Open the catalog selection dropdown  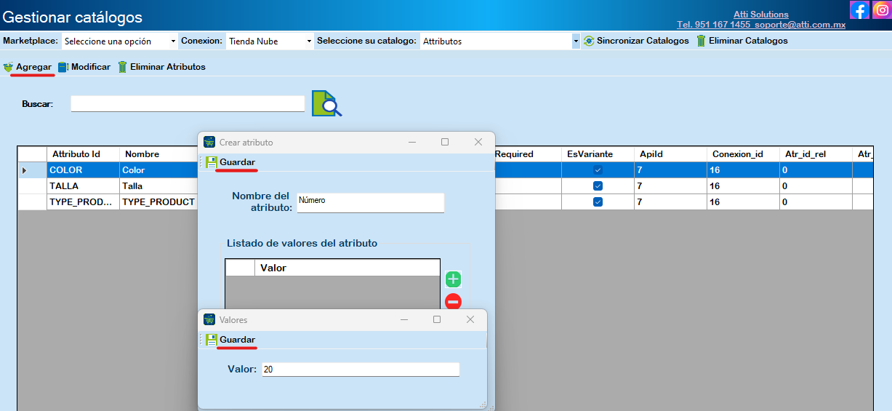[x=500, y=41]
